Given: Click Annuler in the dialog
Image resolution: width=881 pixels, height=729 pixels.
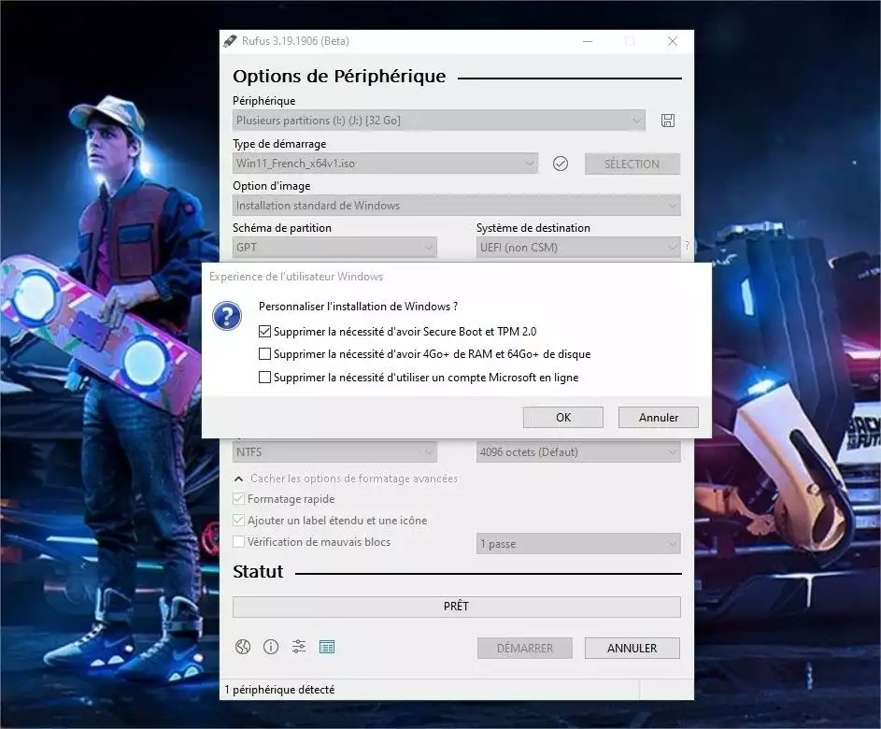Looking at the screenshot, I should click(x=658, y=417).
